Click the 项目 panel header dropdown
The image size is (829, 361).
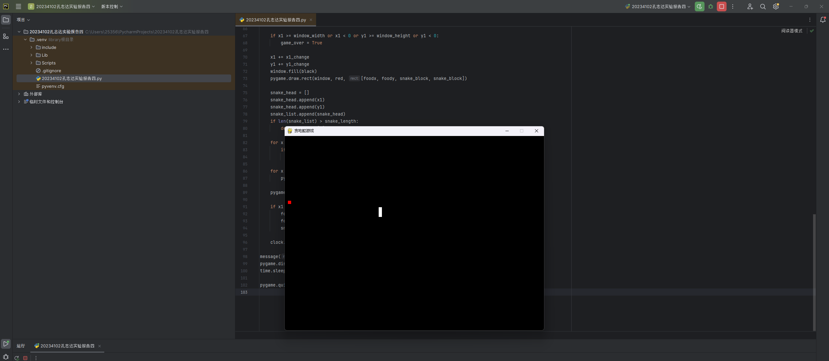point(23,20)
